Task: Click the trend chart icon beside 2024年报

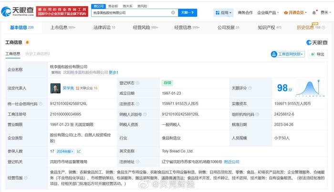Action: 79,152
